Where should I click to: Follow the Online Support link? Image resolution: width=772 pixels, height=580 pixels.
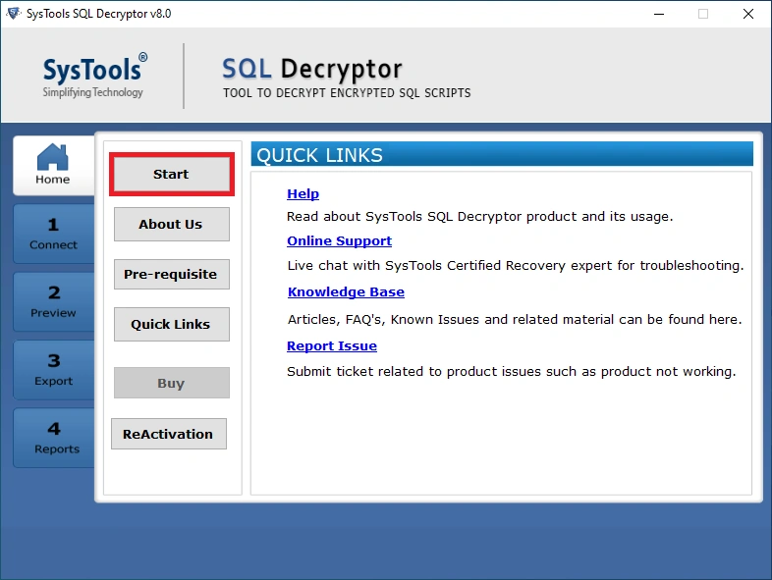pos(339,240)
